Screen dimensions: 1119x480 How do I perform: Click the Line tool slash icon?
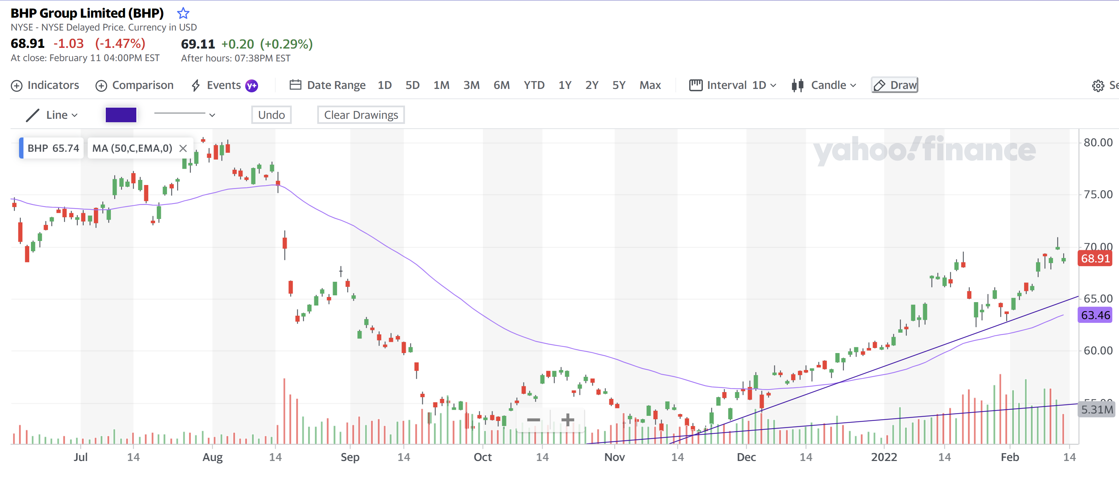coord(33,115)
